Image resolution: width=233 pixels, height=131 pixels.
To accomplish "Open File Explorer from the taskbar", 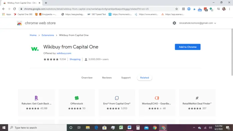I will tap(88, 128).
